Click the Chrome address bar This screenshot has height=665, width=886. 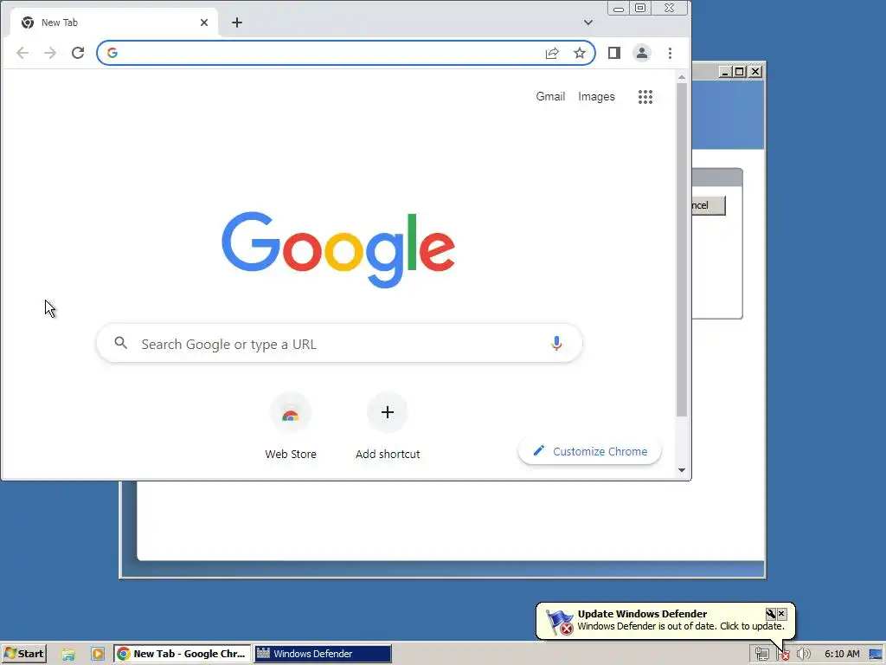tap(346, 53)
